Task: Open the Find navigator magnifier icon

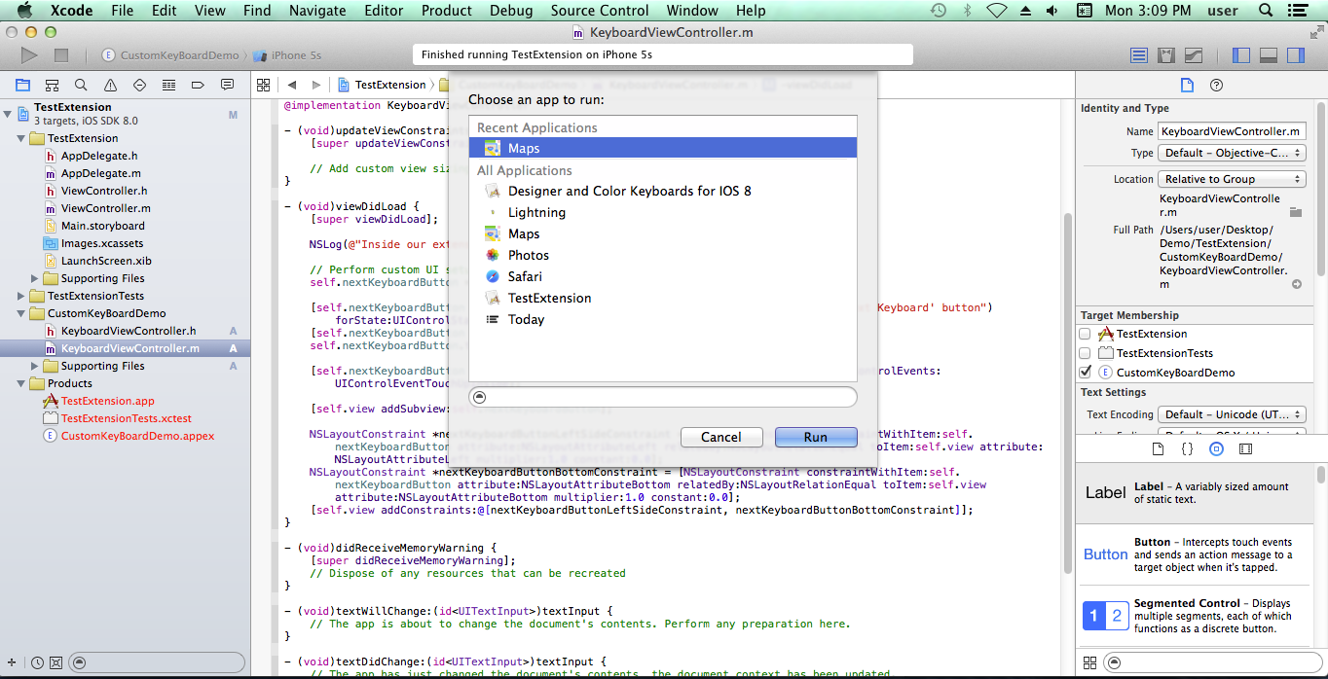Action: (x=81, y=85)
